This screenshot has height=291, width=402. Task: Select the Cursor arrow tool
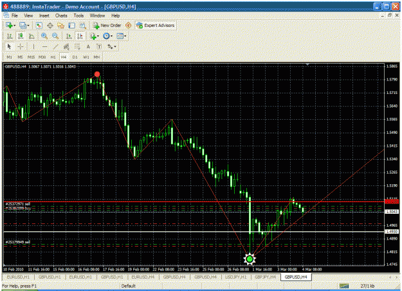pos(9,46)
